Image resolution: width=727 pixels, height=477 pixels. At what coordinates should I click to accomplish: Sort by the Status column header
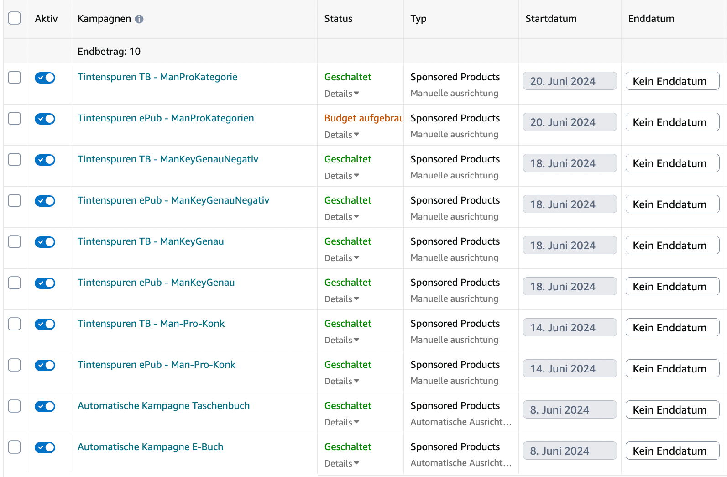(338, 19)
